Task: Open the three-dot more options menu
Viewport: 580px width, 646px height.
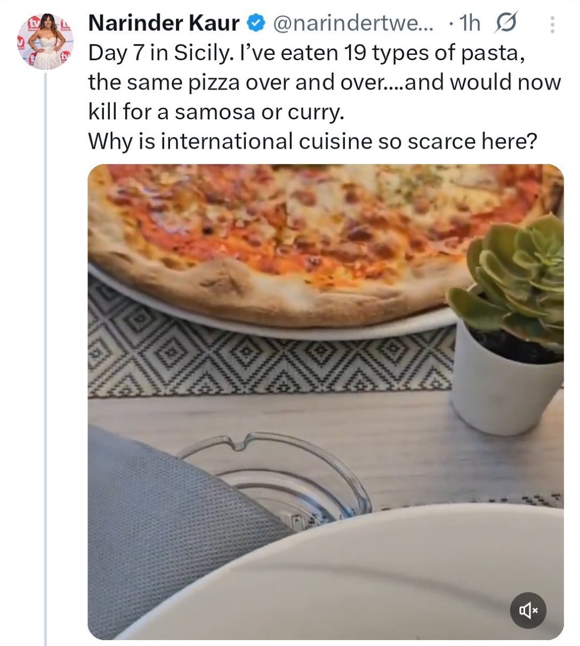Action: 552,25
